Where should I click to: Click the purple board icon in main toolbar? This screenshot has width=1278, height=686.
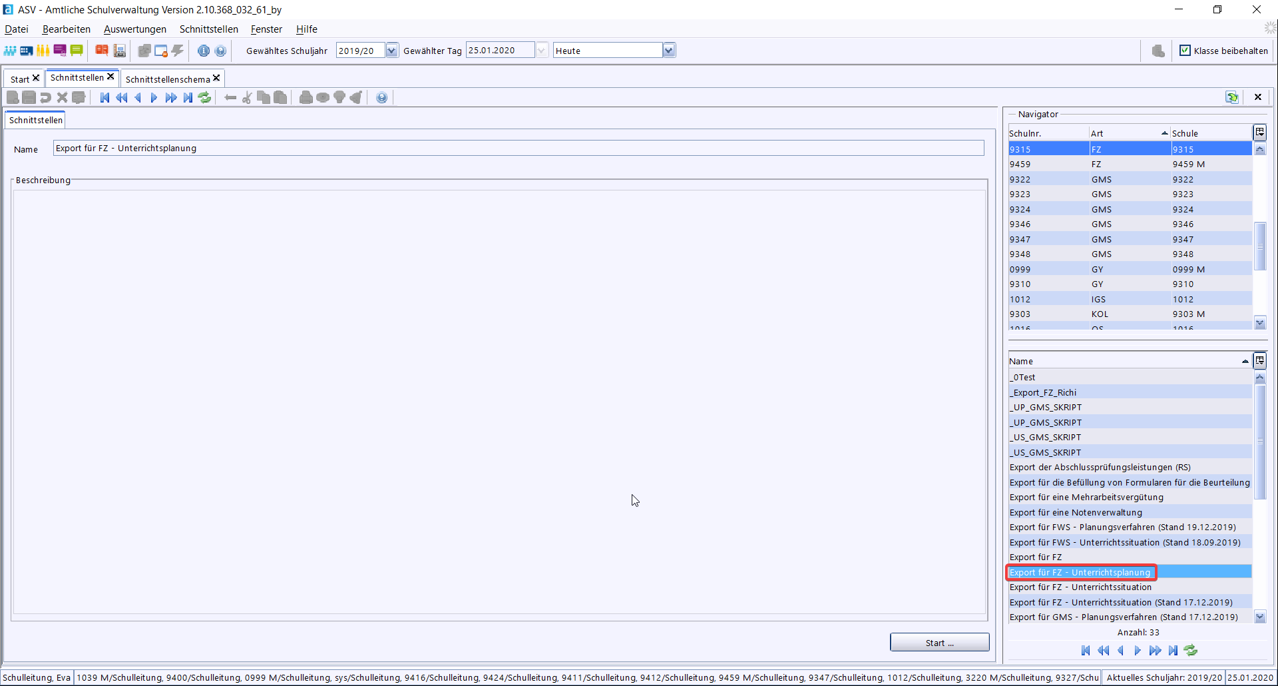tap(60, 51)
